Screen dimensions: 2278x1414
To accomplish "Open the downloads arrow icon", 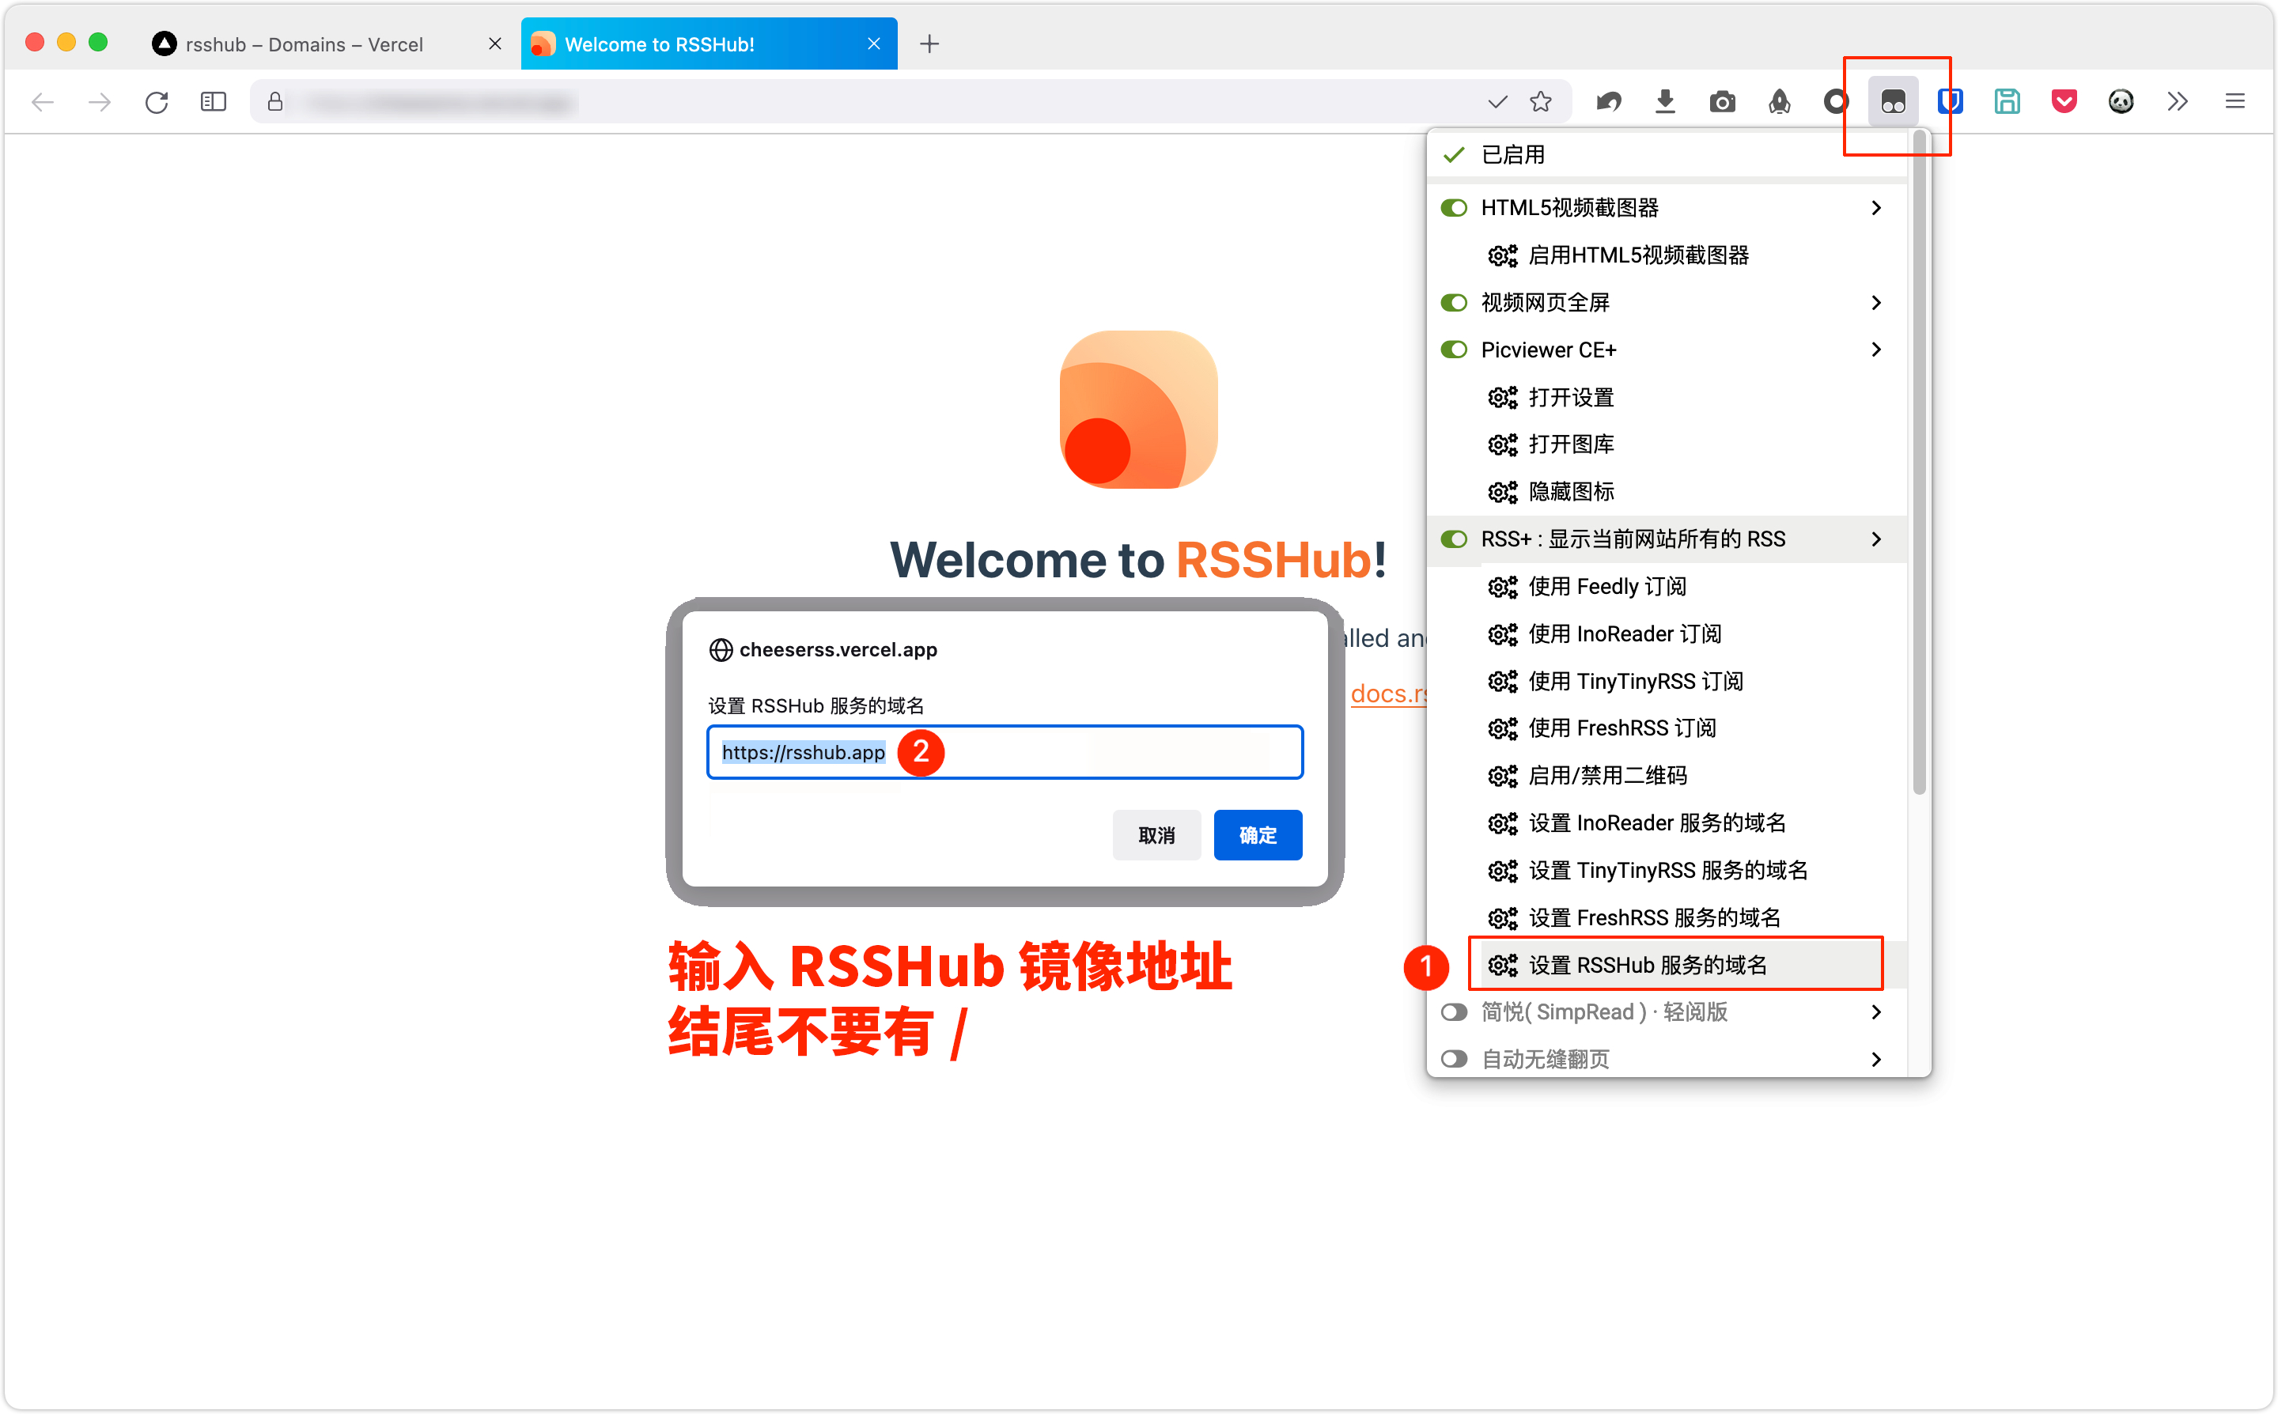I will pyautogui.click(x=1664, y=101).
